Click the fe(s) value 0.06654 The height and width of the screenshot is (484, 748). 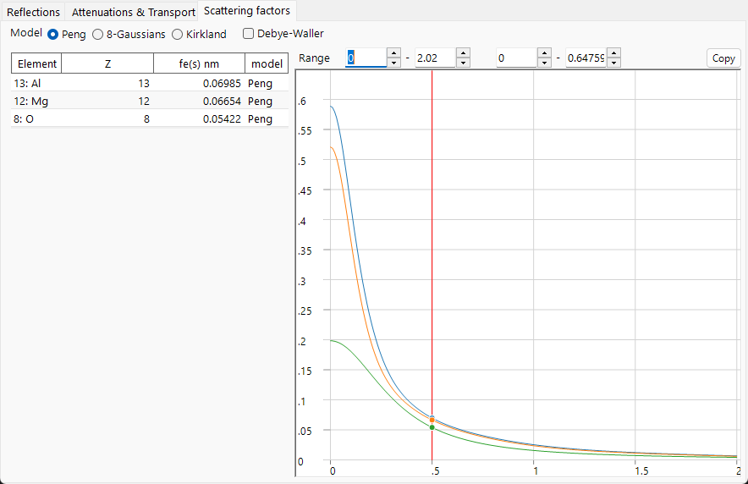[x=222, y=101]
